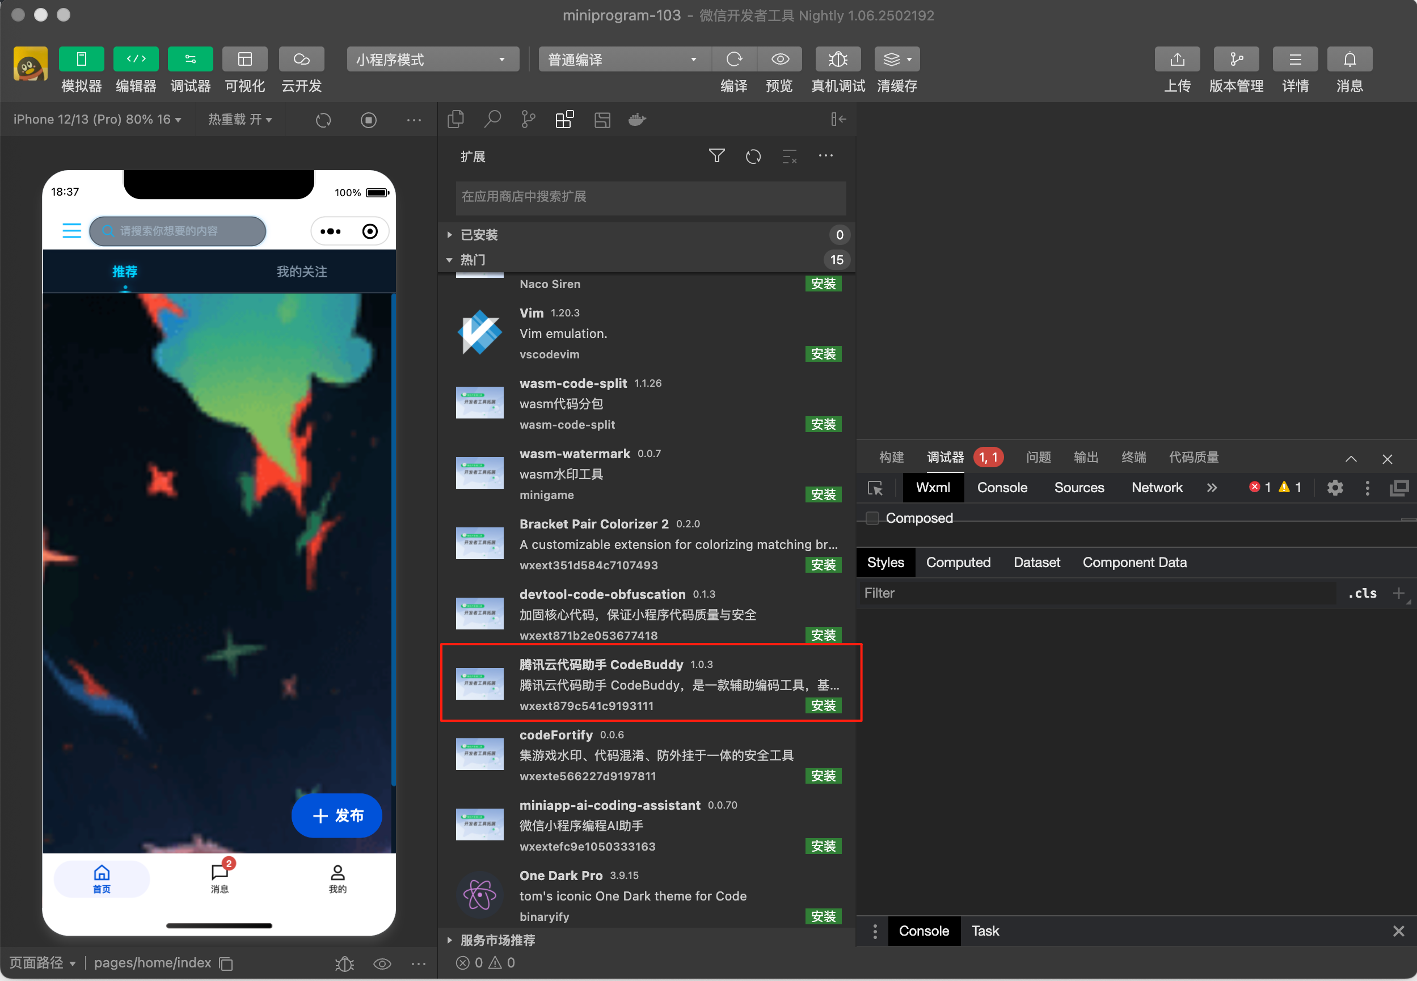Open debugger settings gear icon
Screen dimensions: 1417x981
point(1335,488)
